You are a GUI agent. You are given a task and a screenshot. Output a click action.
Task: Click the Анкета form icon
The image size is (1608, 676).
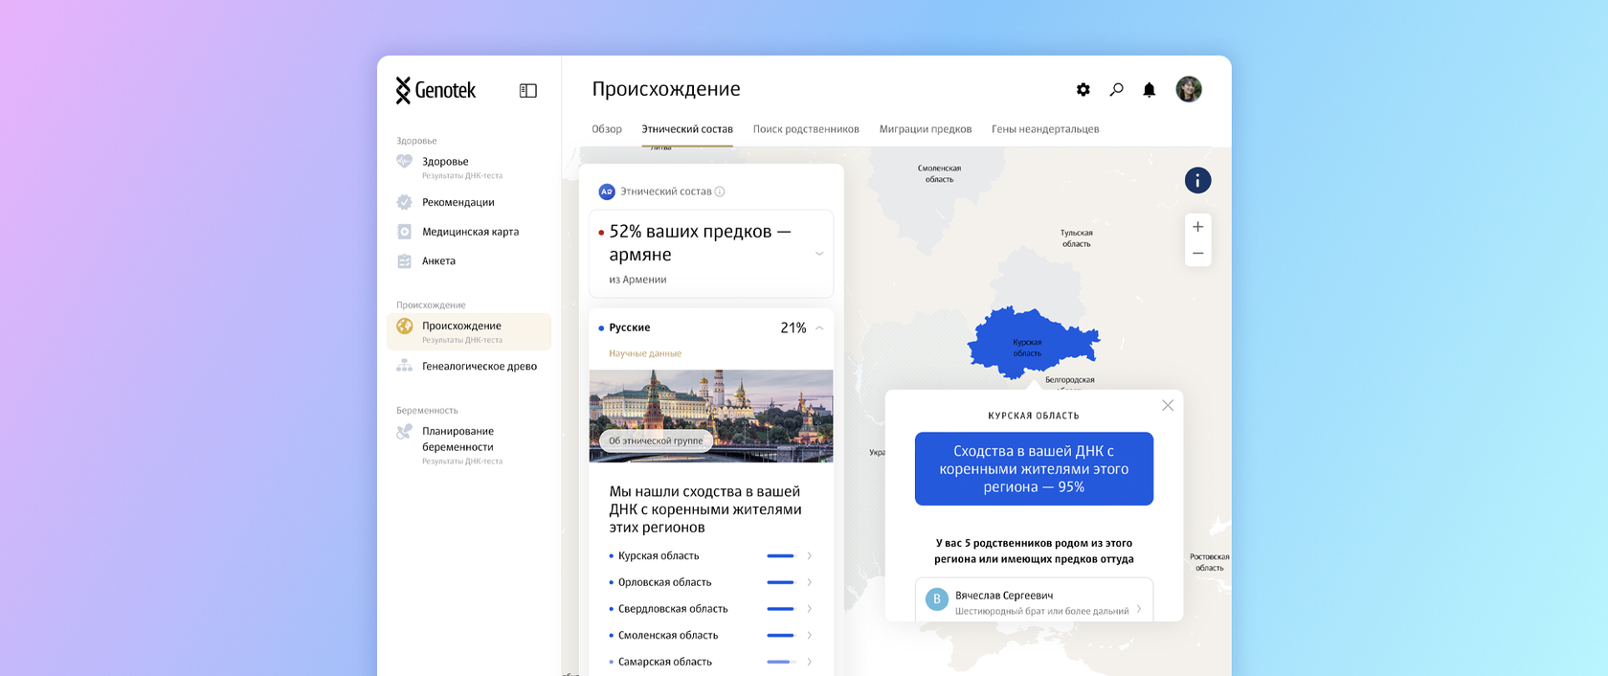pyautogui.click(x=405, y=261)
